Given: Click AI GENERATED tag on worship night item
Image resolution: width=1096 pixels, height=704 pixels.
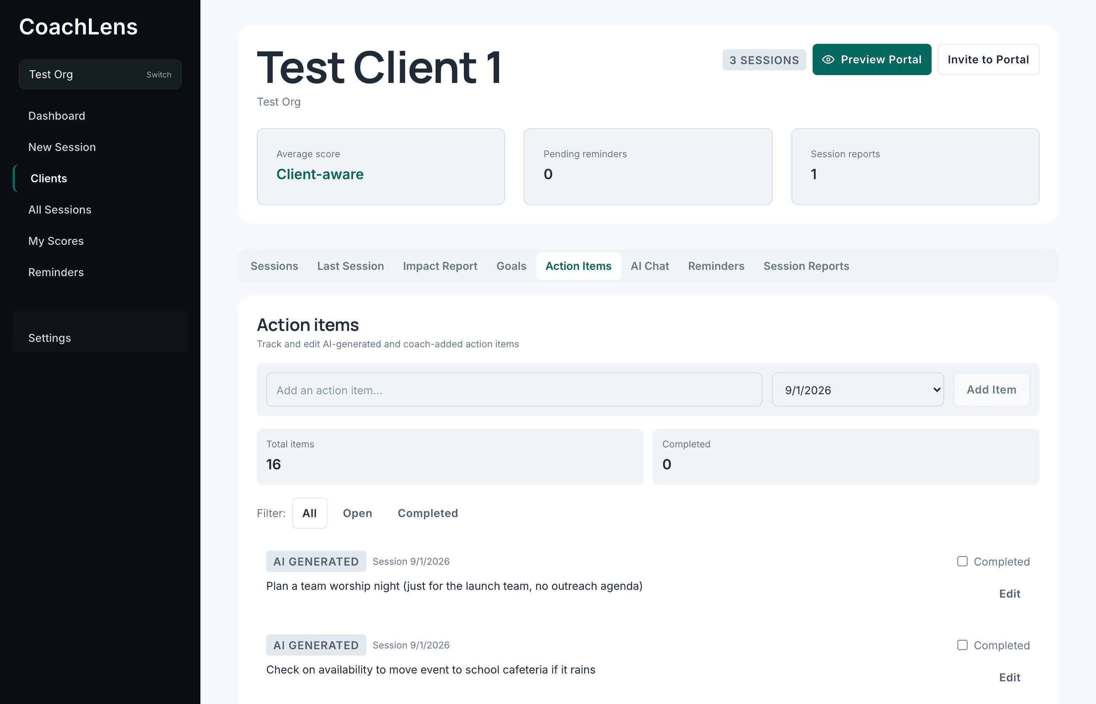Looking at the screenshot, I should pyautogui.click(x=316, y=561).
